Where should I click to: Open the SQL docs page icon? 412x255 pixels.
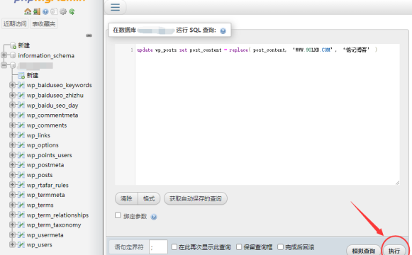[x=54, y=11]
